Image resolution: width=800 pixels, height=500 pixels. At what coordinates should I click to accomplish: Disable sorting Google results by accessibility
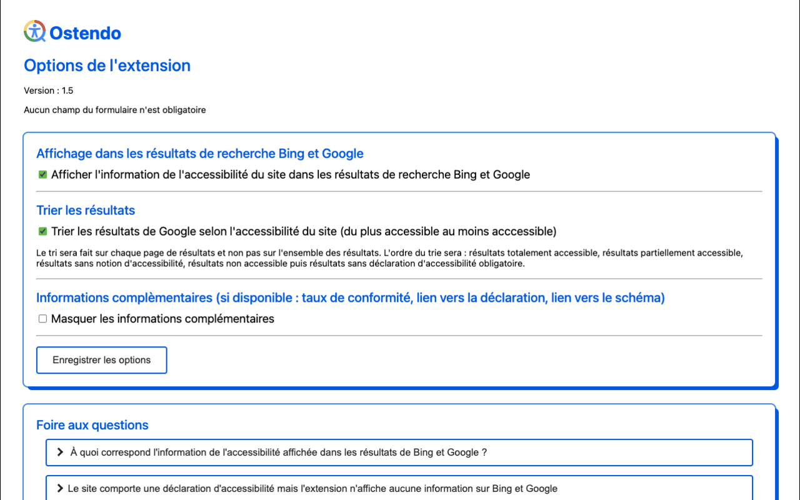(x=42, y=231)
